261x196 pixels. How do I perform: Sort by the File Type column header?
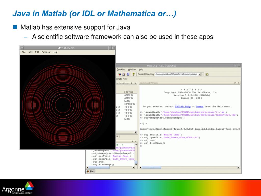pos(130,92)
